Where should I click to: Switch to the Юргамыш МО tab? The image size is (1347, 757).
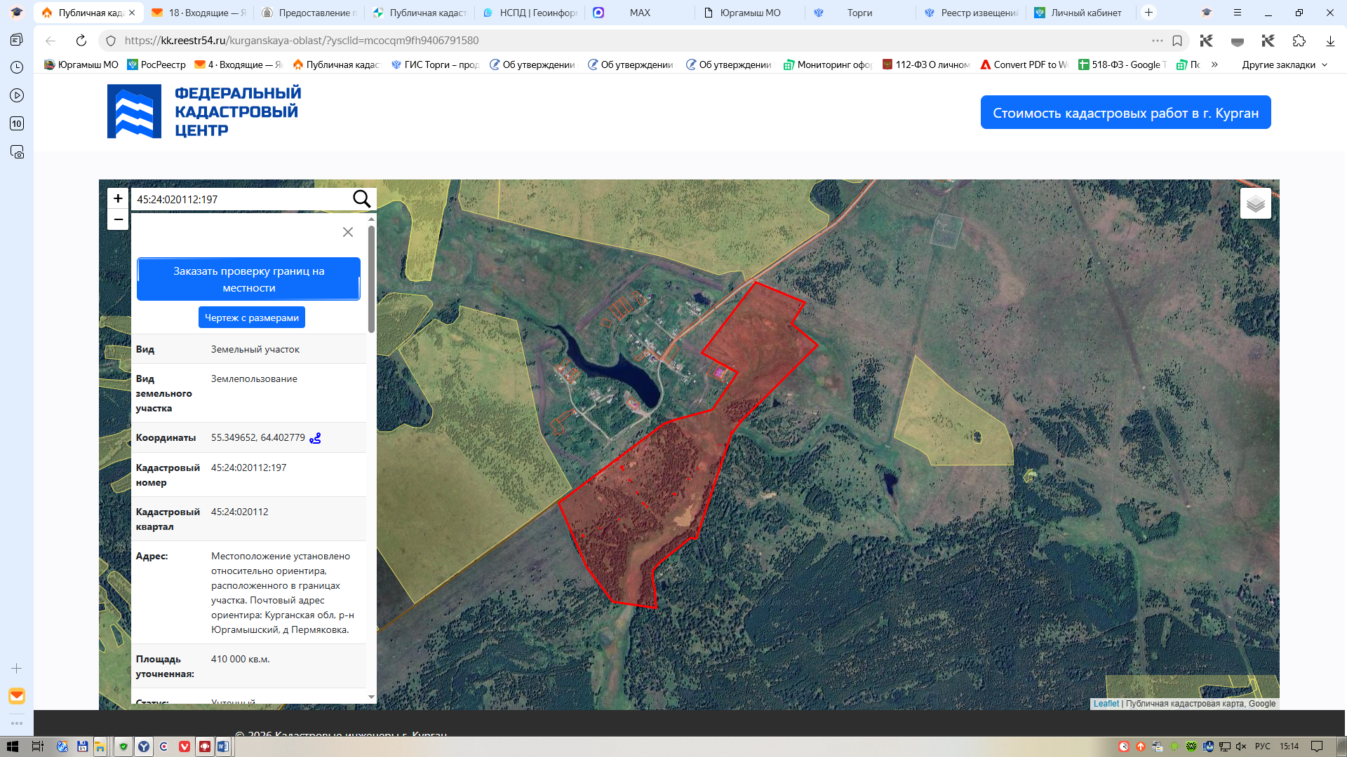coord(749,13)
